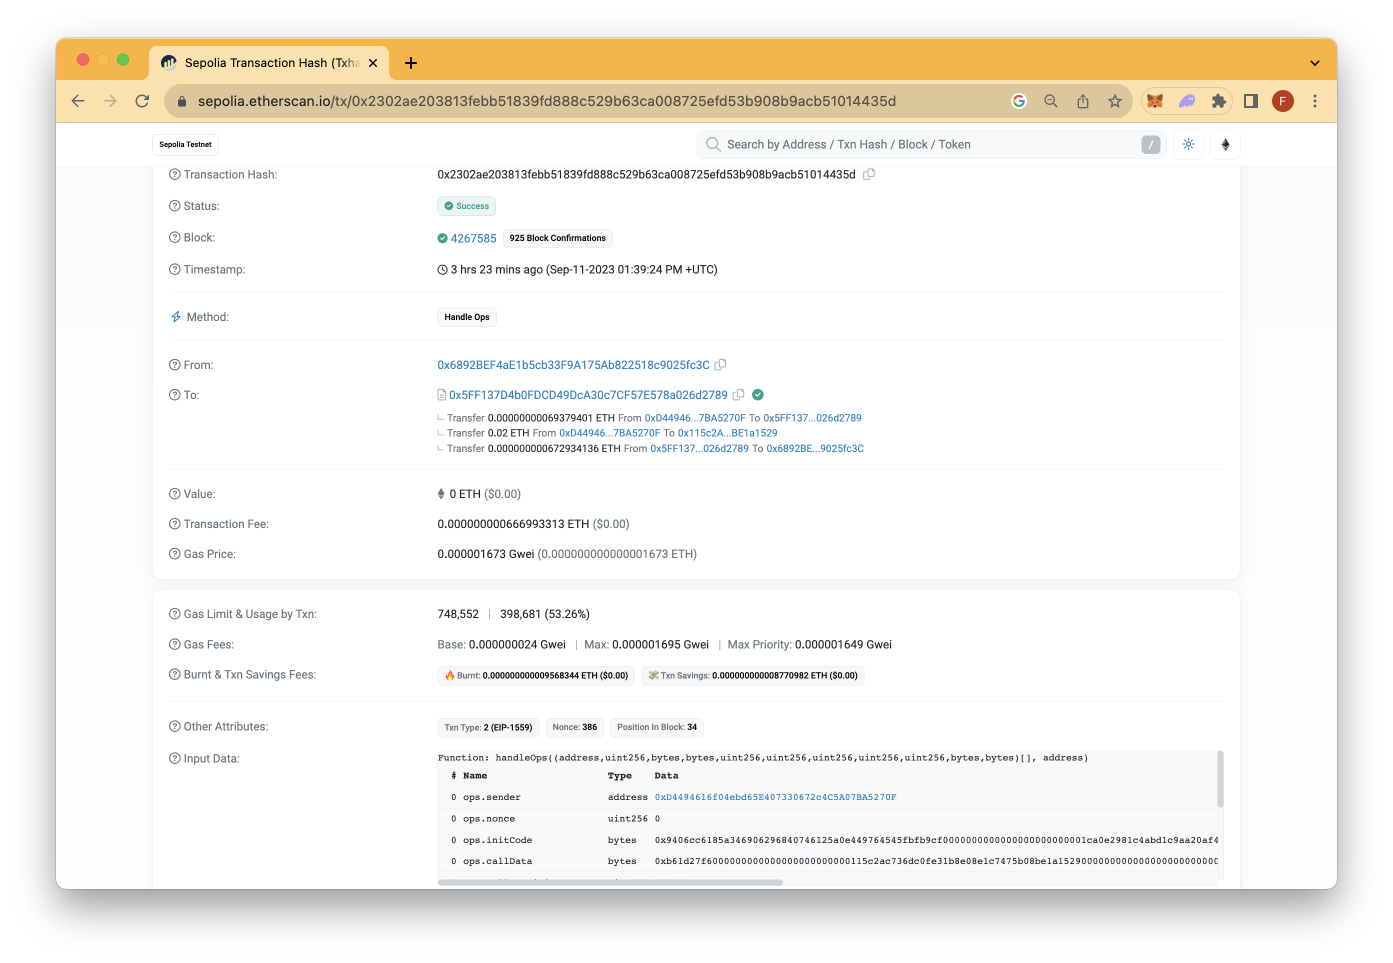The height and width of the screenshot is (963, 1393).
Task: Click the Txn Savings badge
Action: point(752,675)
